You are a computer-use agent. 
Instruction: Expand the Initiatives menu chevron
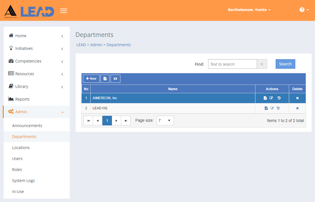[x=62, y=49]
